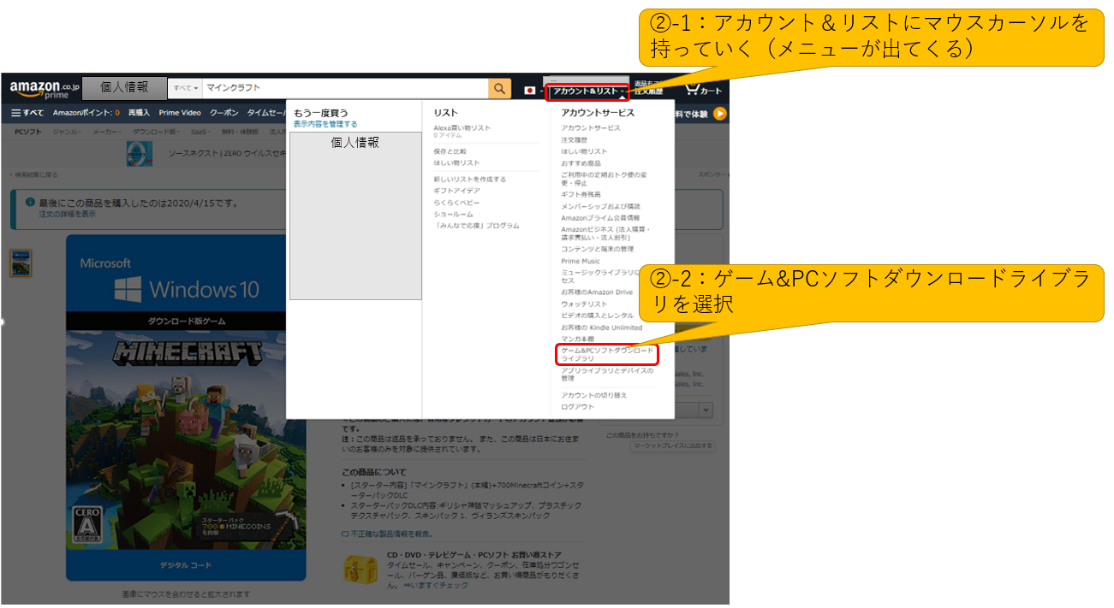Image resolution: width=1114 pixels, height=608 pixels.
Task: Check ギフト券残高 in the account menu
Action: pos(581,195)
